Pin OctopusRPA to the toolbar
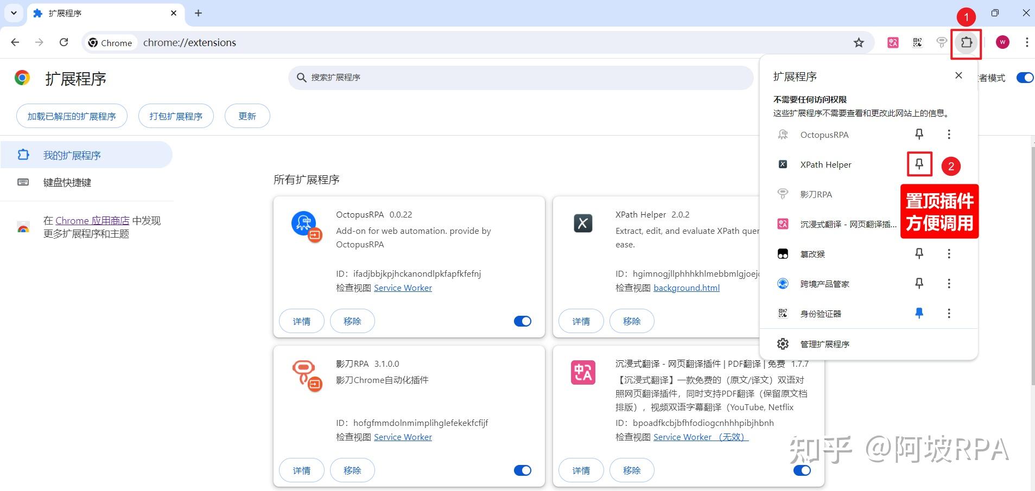This screenshot has height=491, width=1035. [918, 135]
